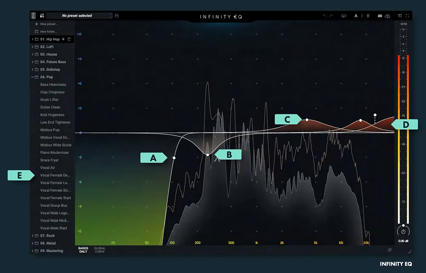The image size is (426, 273).
Task: Click the analyzer refresh cycle icon
Action: [x=388, y=16]
